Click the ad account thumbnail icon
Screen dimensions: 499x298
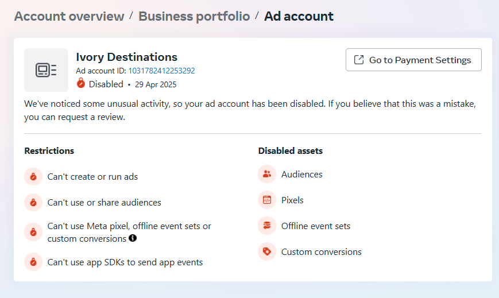pyautogui.click(x=46, y=70)
